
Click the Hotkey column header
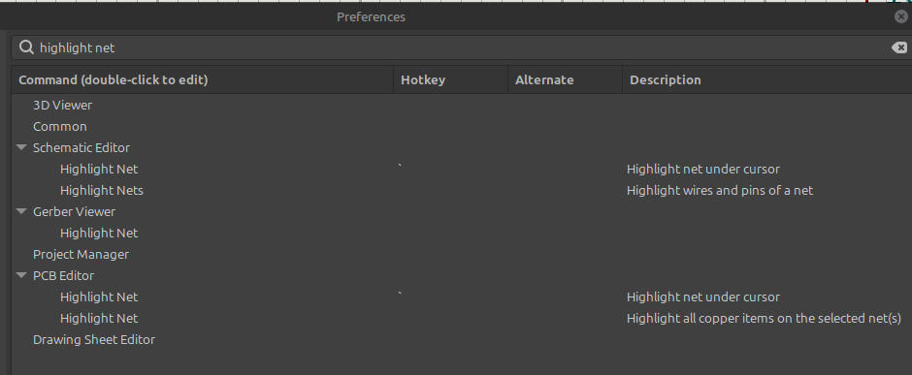coord(451,79)
